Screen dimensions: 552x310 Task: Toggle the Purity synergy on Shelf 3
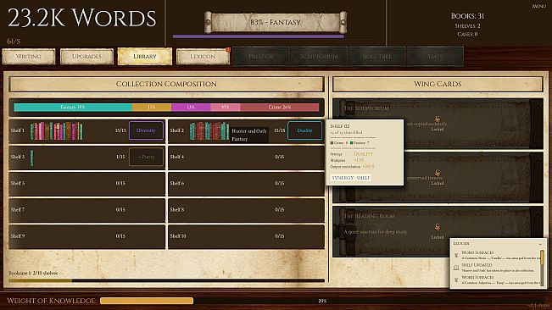point(146,157)
